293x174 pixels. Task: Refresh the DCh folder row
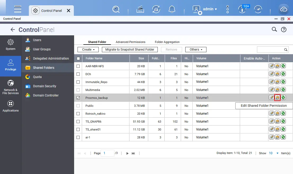283,74
